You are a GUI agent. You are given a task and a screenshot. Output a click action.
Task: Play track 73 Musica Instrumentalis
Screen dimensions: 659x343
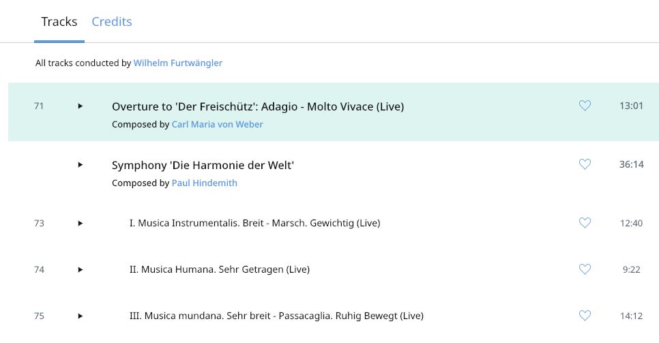click(80, 223)
